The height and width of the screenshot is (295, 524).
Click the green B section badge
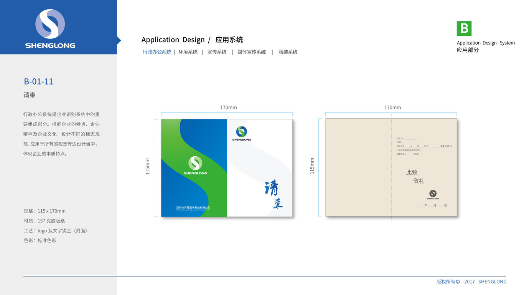point(464,28)
